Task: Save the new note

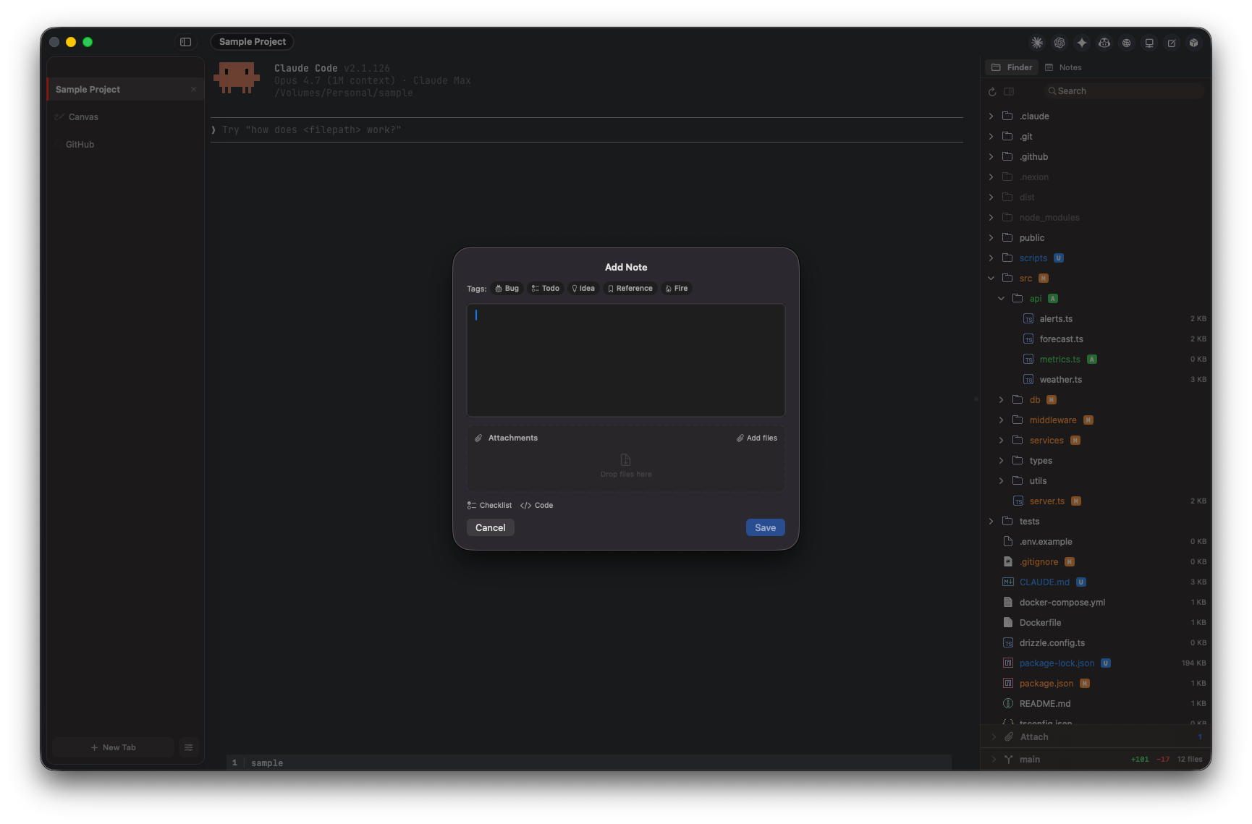Action: pos(765,527)
